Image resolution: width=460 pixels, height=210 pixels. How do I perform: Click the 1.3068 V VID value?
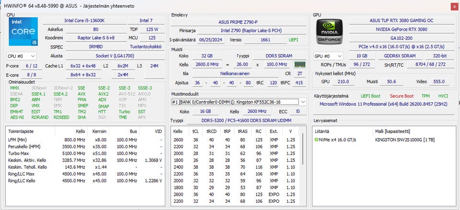[153, 160]
